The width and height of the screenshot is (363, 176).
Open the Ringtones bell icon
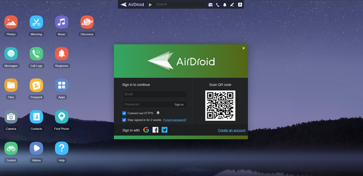point(62,54)
